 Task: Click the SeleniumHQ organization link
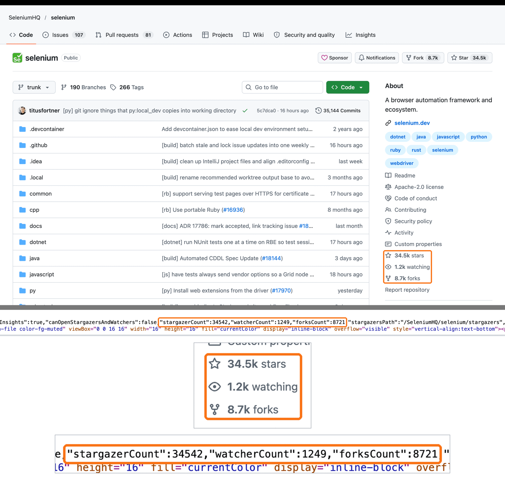coord(25,17)
